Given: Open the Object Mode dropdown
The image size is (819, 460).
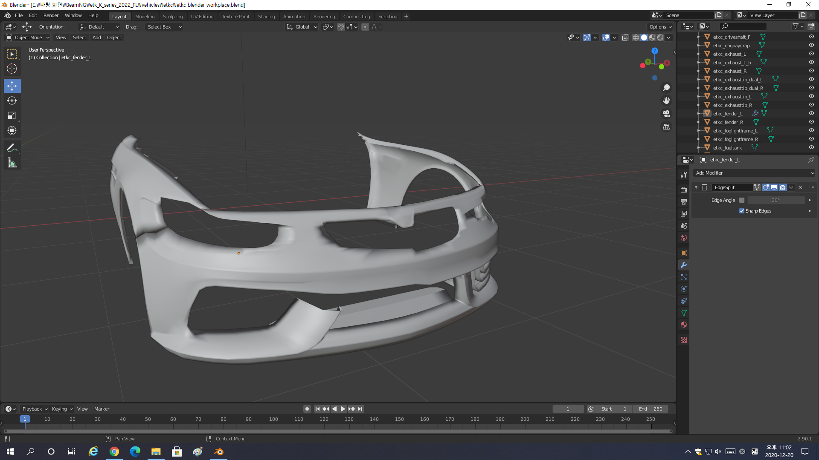Looking at the screenshot, I should pyautogui.click(x=28, y=37).
